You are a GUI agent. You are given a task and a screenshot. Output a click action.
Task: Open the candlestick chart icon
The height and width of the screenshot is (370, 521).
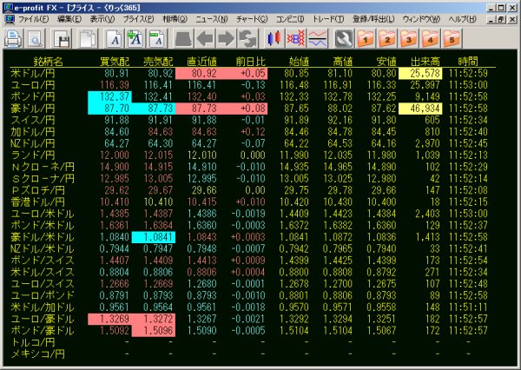[274, 39]
